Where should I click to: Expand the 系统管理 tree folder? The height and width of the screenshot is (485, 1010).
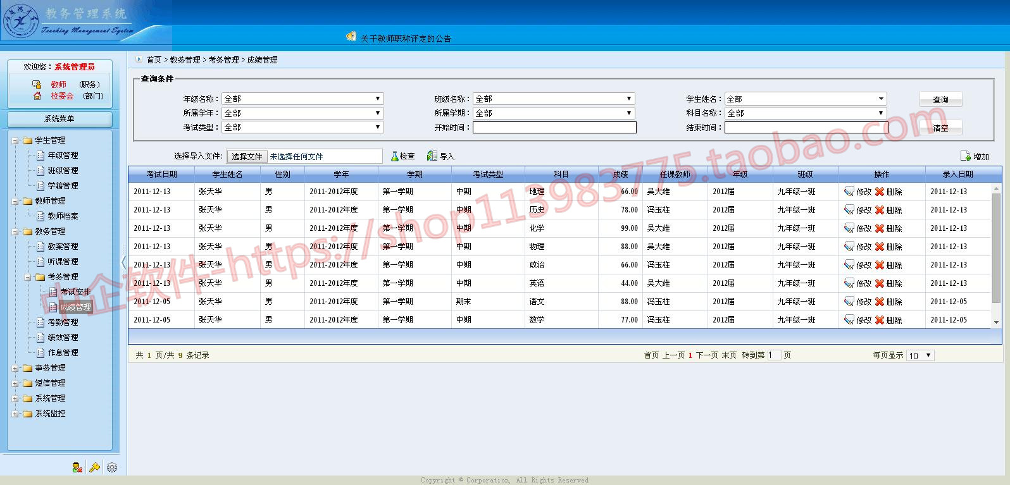coord(15,398)
